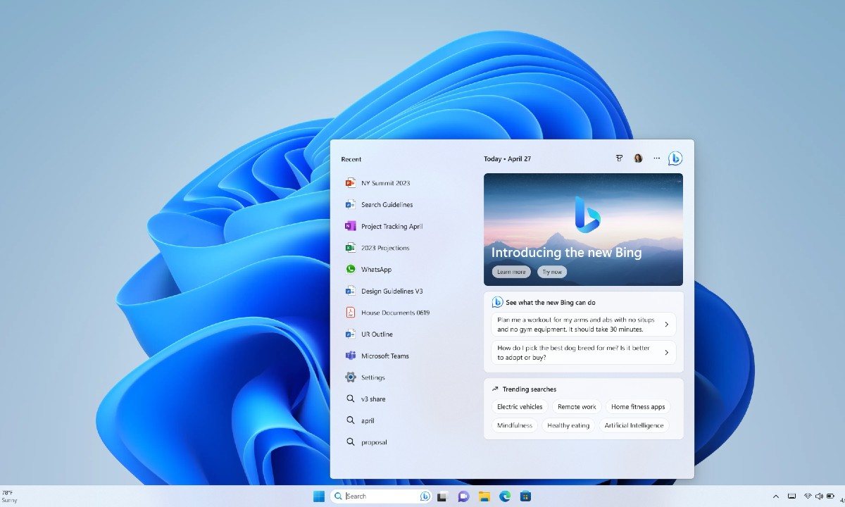The width and height of the screenshot is (845, 507).
Task: Open the Windows Start button on taskbar
Action: point(319,496)
